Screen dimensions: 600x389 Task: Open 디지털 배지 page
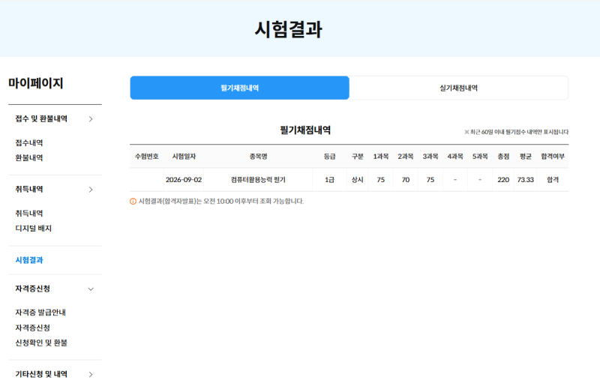[x=33, y=229]
